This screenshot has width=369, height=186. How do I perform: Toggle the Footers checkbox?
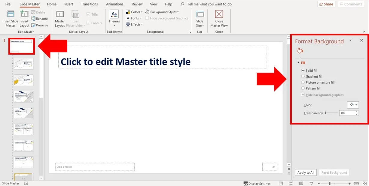coord(88,23)
